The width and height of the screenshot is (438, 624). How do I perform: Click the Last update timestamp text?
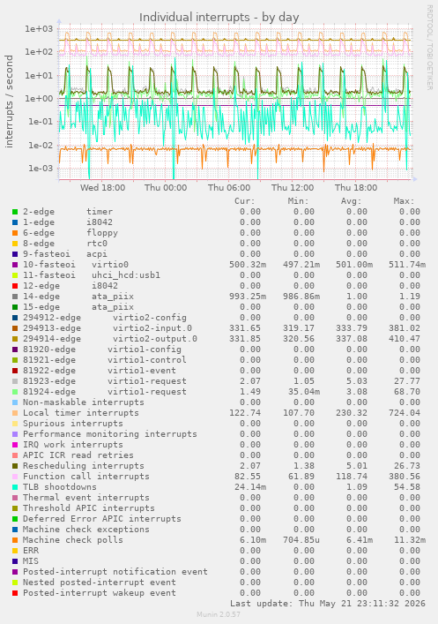[328, 604]
